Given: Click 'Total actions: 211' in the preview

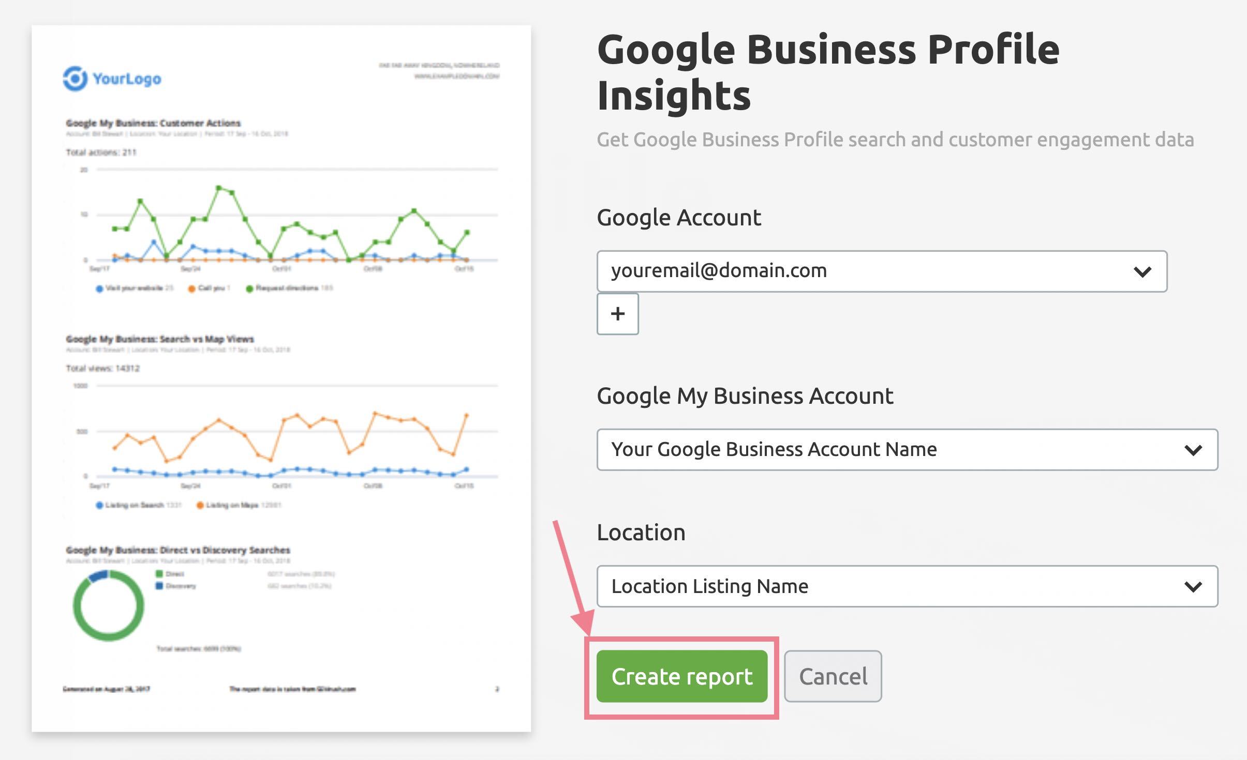Looking at the screenshot, I should [x=101, y=153].
